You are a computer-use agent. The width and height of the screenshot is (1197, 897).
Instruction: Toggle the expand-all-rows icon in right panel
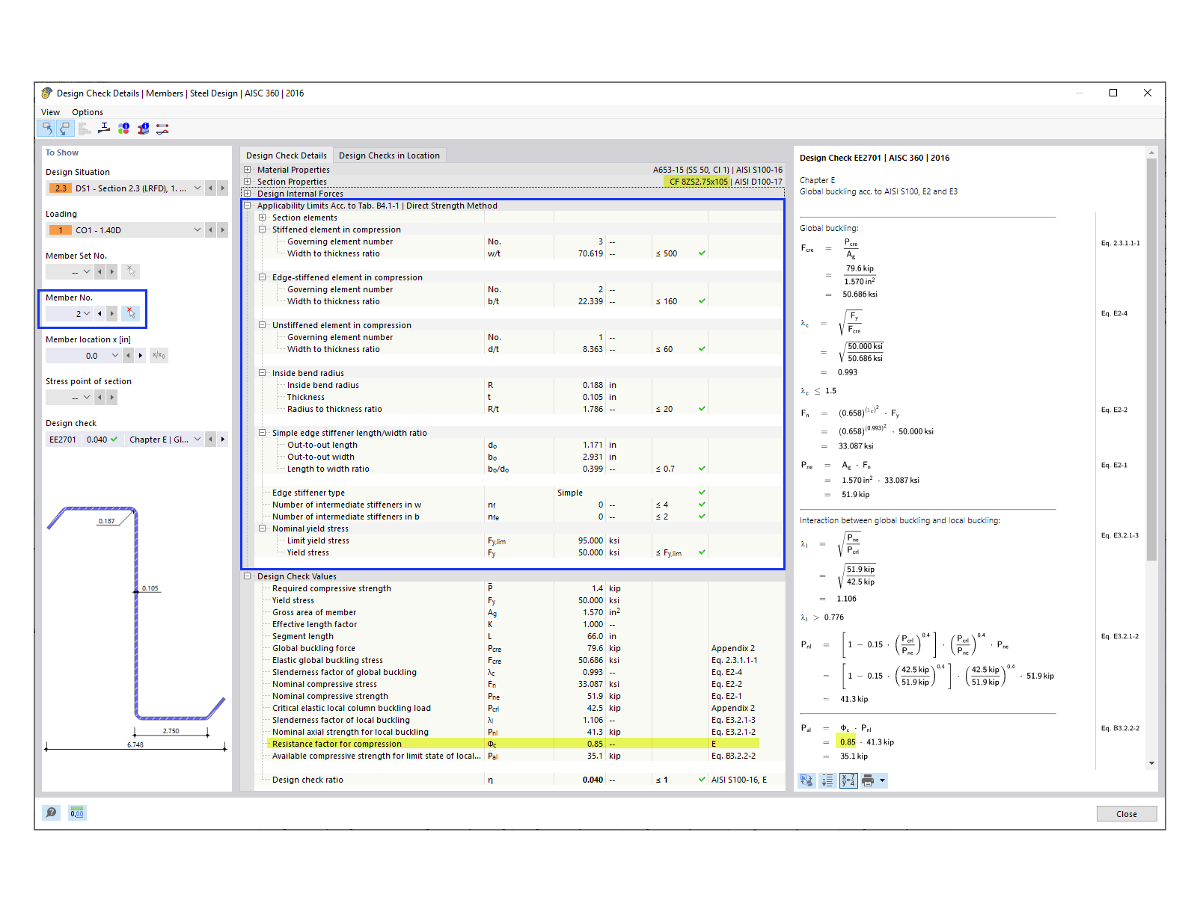click(827, 780)
